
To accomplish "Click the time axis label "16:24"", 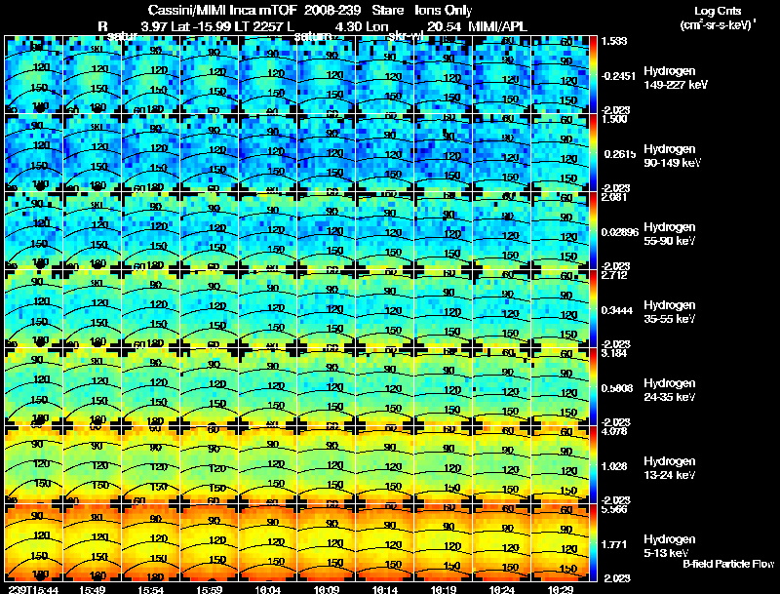I will [x=501, y=589].
